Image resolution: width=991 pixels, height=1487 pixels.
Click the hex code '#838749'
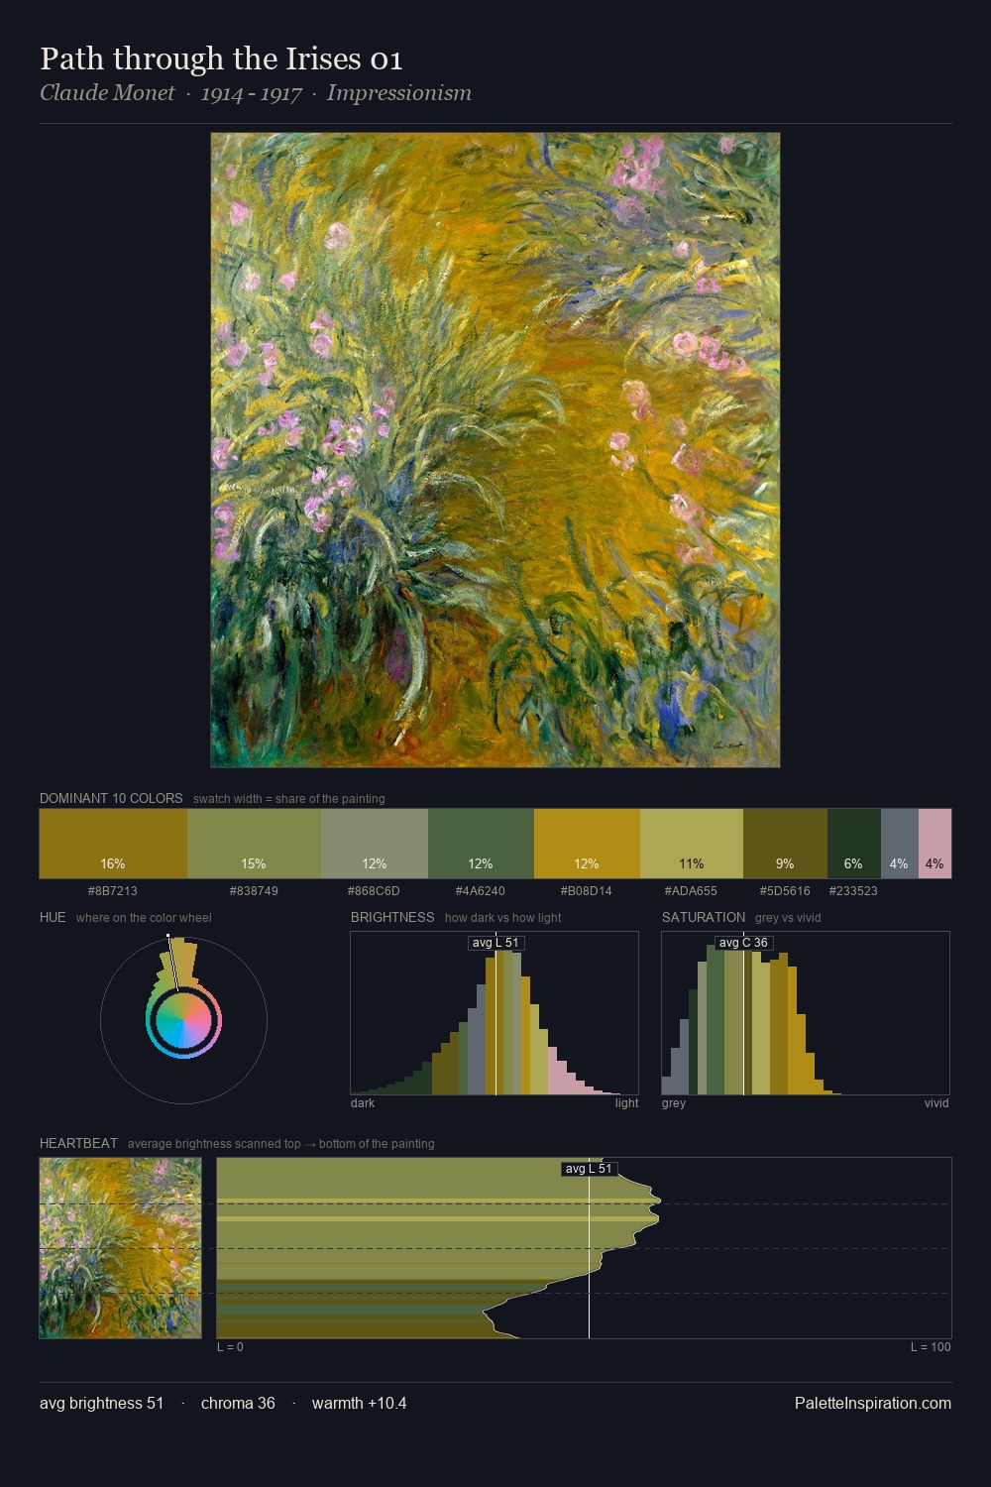tap(254, 891)
